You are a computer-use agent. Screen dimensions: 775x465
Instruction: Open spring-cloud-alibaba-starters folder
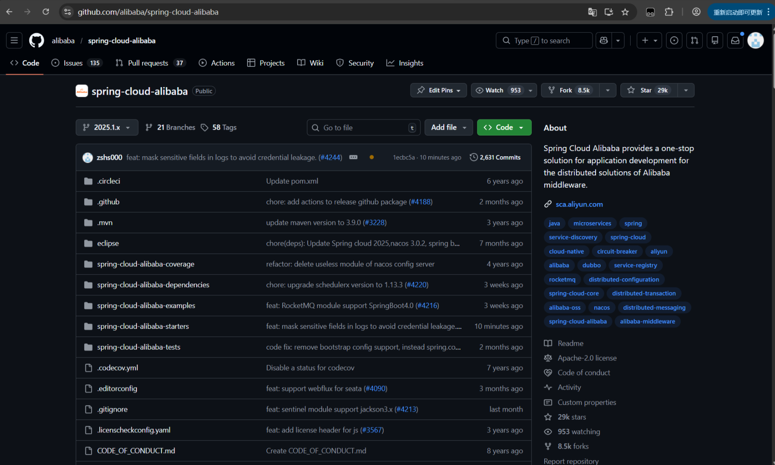(x=143, y=327)
